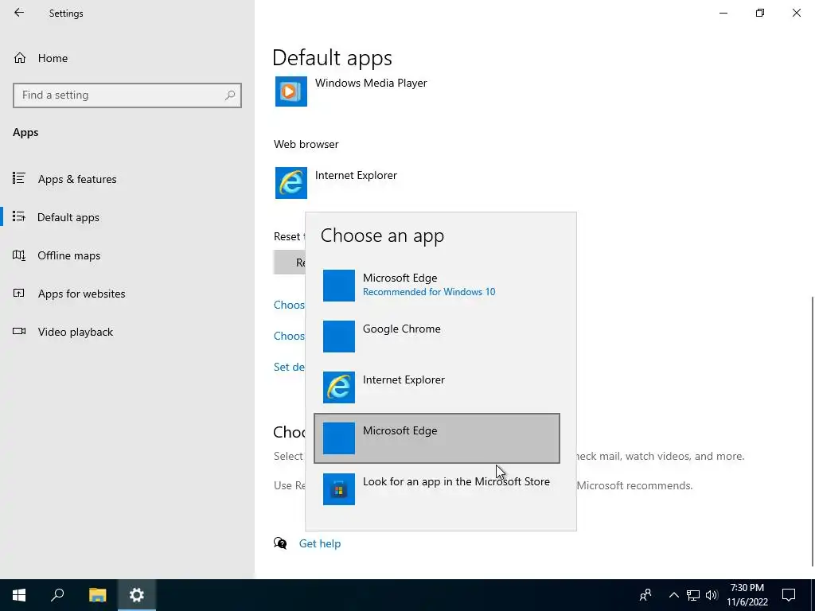Image resolution: width=815 pixels, height=611 pixels.
Task: Open Home in Settings sidebar
Action: click(x=127, y=58)
